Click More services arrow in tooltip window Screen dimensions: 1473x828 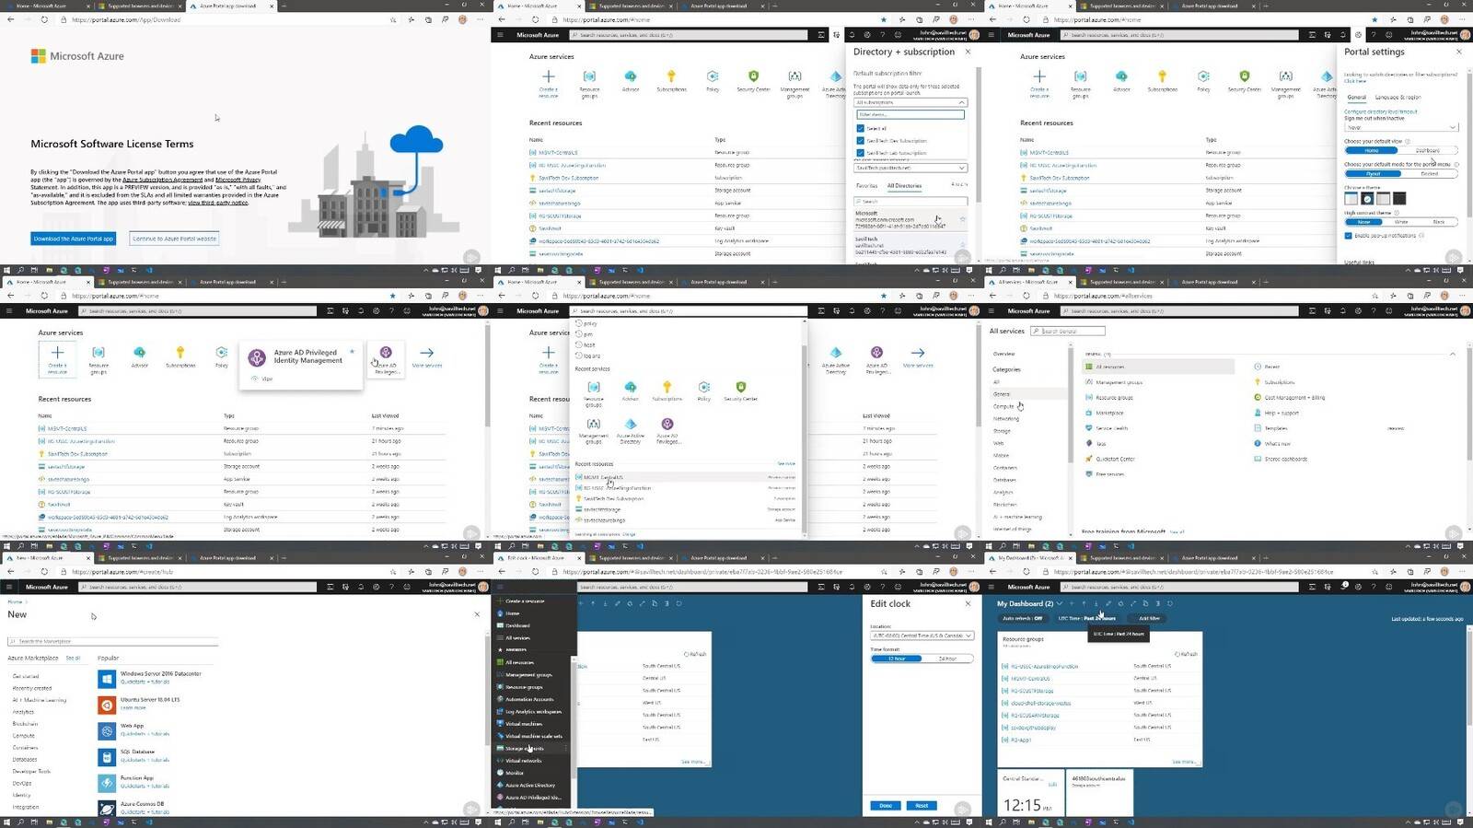click(x=426, y=353)
